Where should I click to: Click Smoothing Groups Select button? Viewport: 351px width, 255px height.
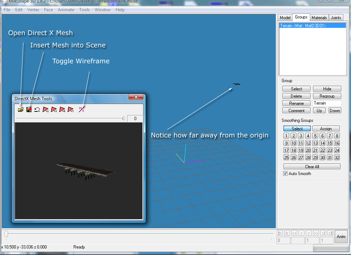[297, 129]
